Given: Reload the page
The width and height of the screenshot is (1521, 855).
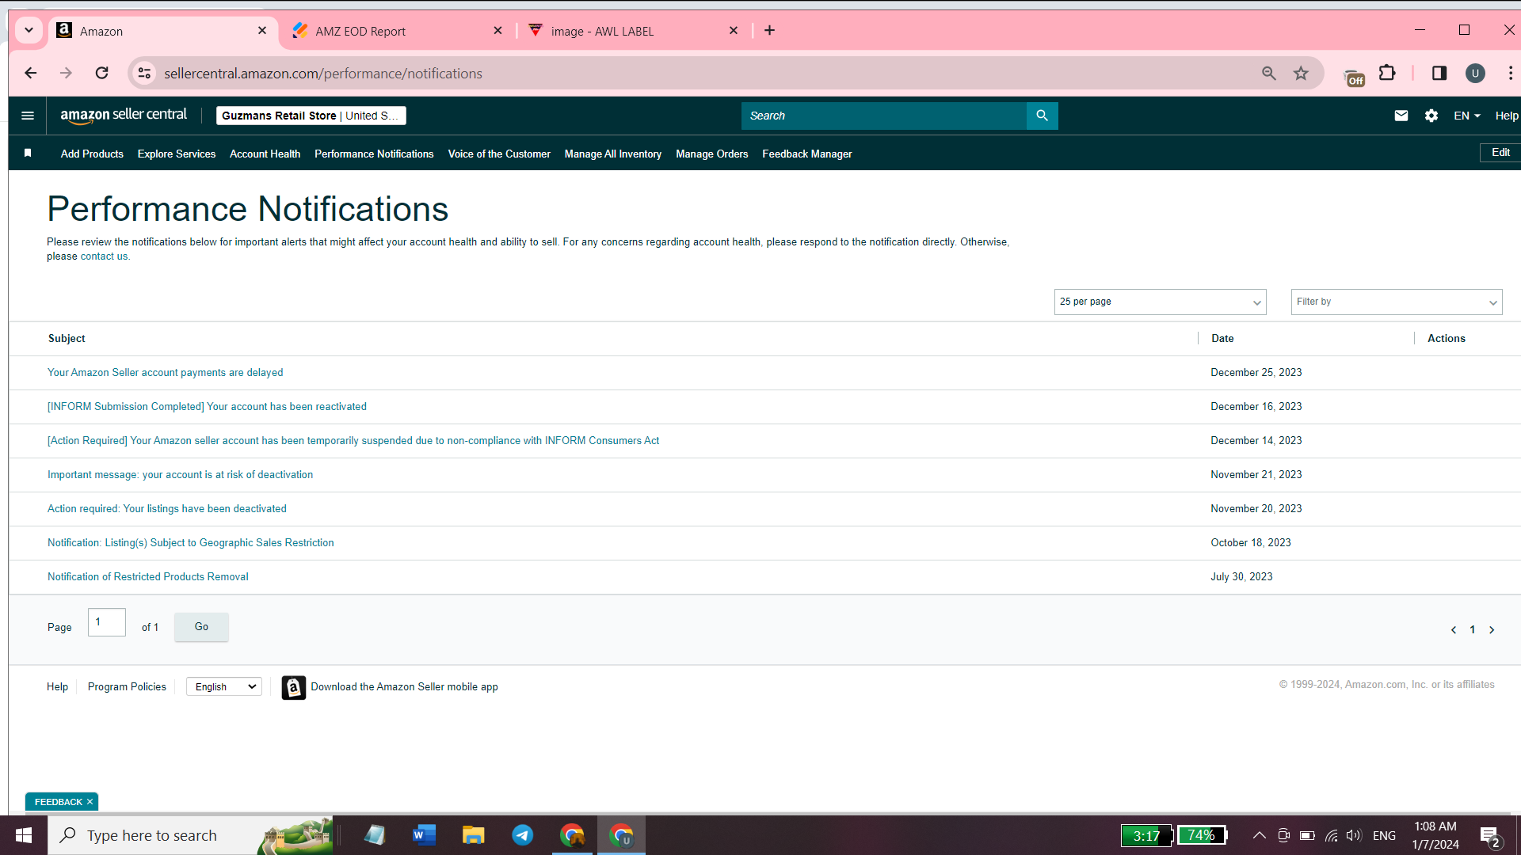Looking at the screenshot, I should tap(101, 73).
